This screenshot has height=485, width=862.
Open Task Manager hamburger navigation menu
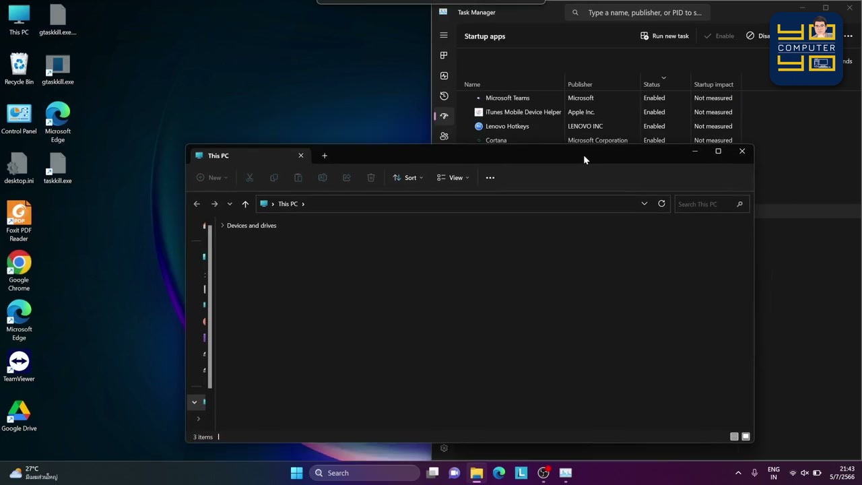(443, 35)
